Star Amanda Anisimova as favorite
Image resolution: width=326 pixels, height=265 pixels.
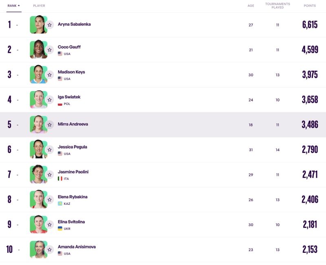(x=49, y=250)
